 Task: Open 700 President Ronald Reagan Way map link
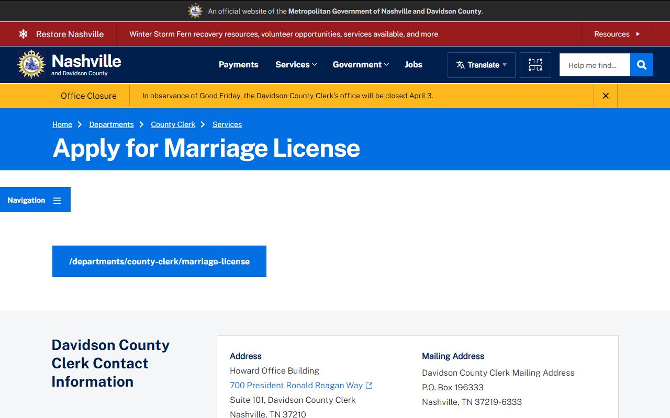point(296,385)
